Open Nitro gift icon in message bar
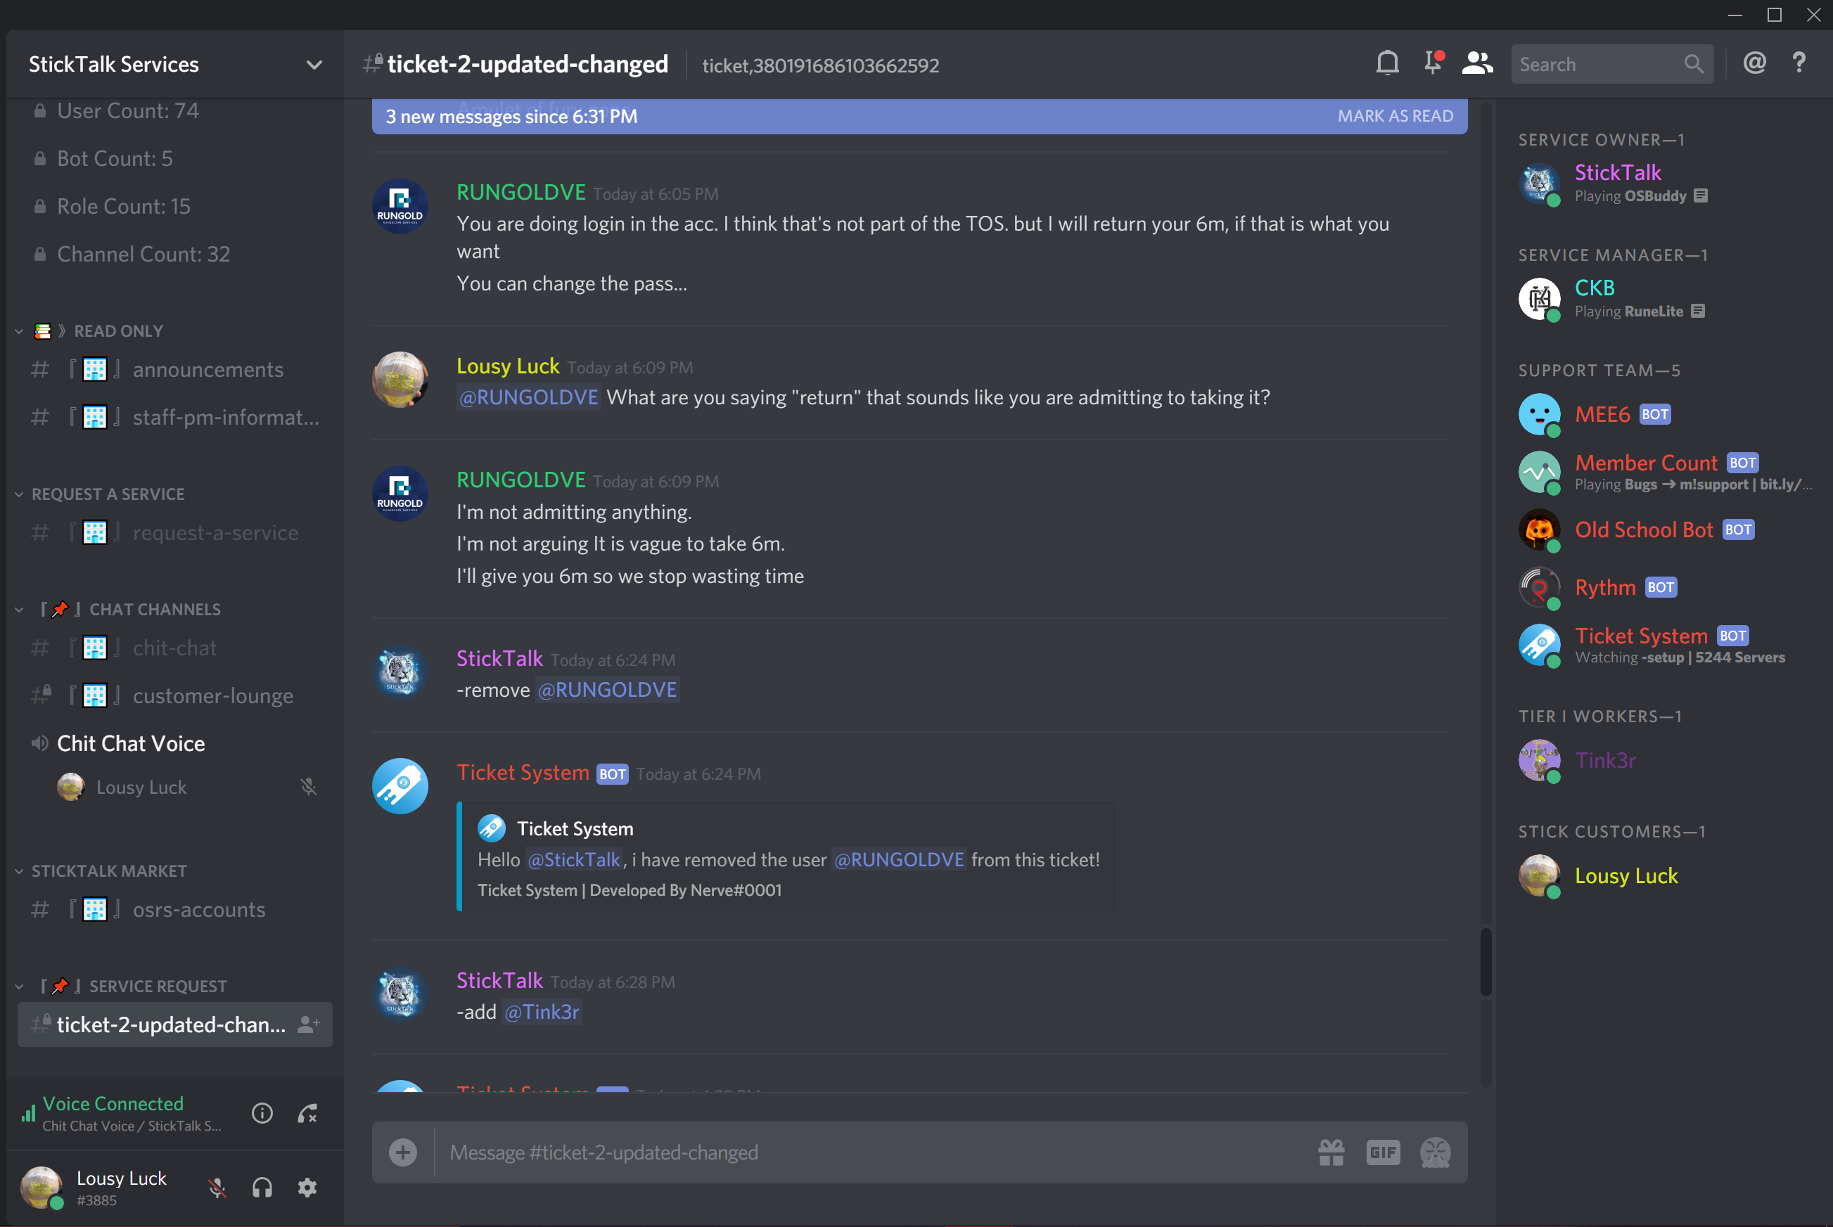 pyautogui.click(x=1331, y=1152)
